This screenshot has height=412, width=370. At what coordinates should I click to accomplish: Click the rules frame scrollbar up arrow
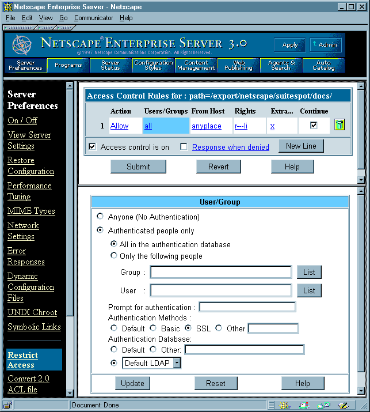(x=361, y=86)
